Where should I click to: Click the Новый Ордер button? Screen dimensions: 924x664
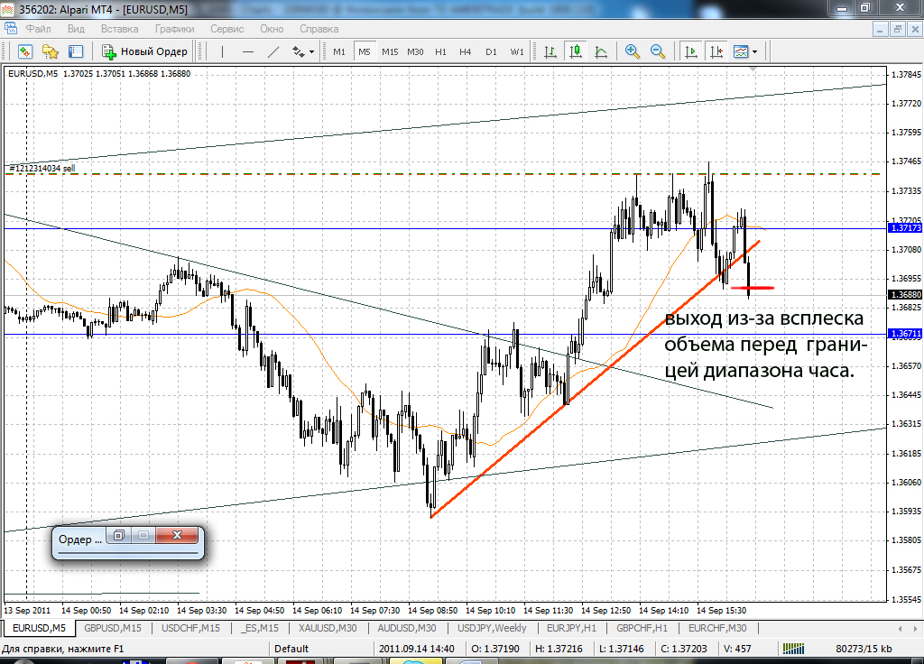145,51
